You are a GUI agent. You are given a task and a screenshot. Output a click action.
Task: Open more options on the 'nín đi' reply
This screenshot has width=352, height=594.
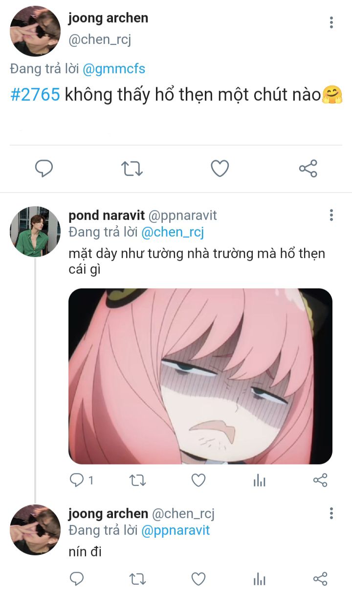[331, 513]
